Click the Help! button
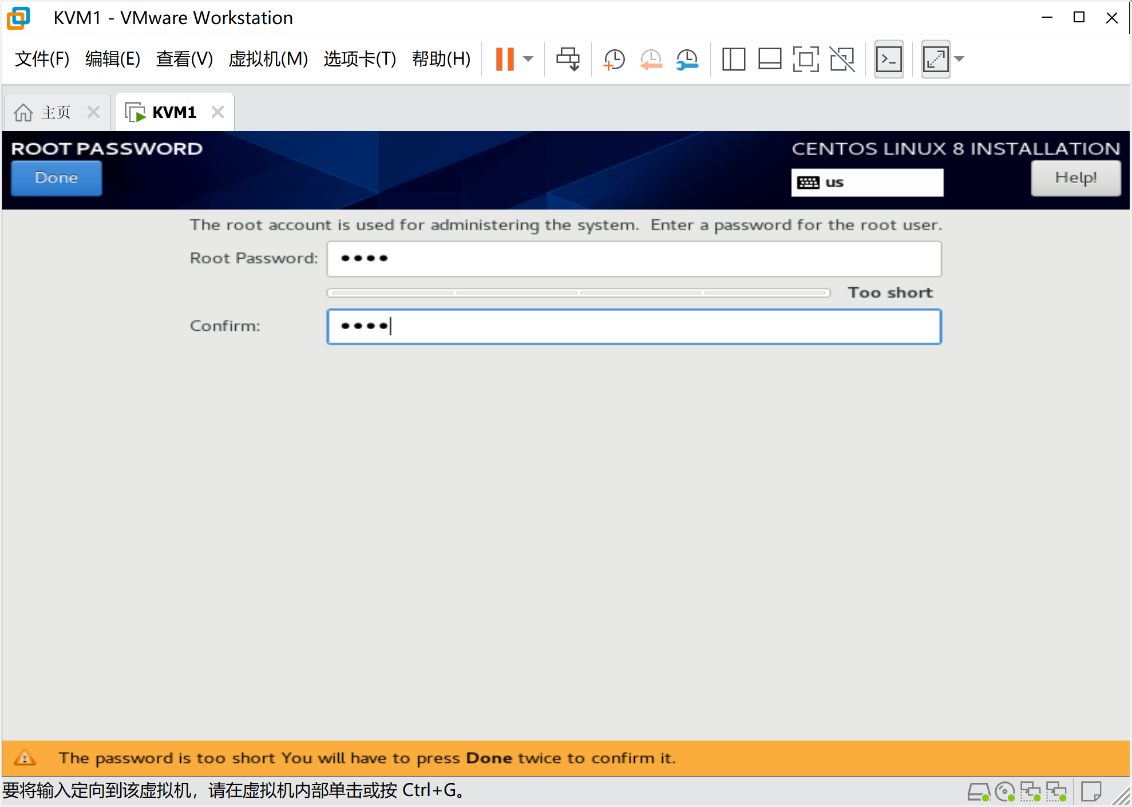Image resolution: width=1132 pixels, height=807 pixels. pyautogui.click(x=1075, y=178)
